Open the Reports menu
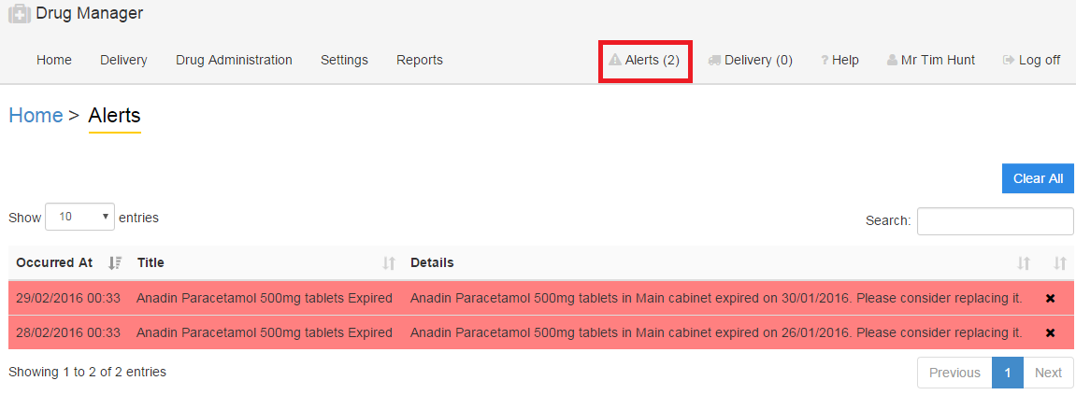Screen dimensions: 1076x395 click(x=420, y=60)
